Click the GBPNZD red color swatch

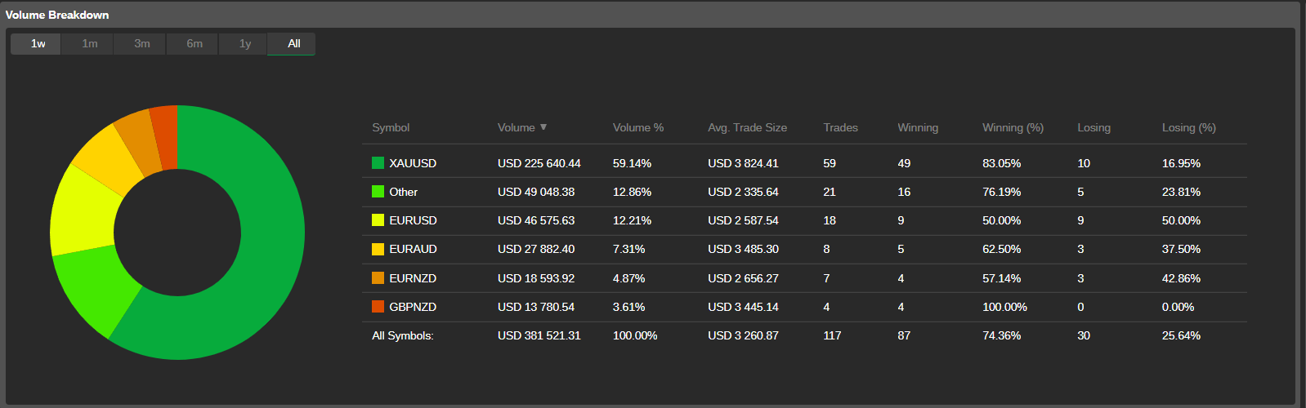[x=378, y=307]
